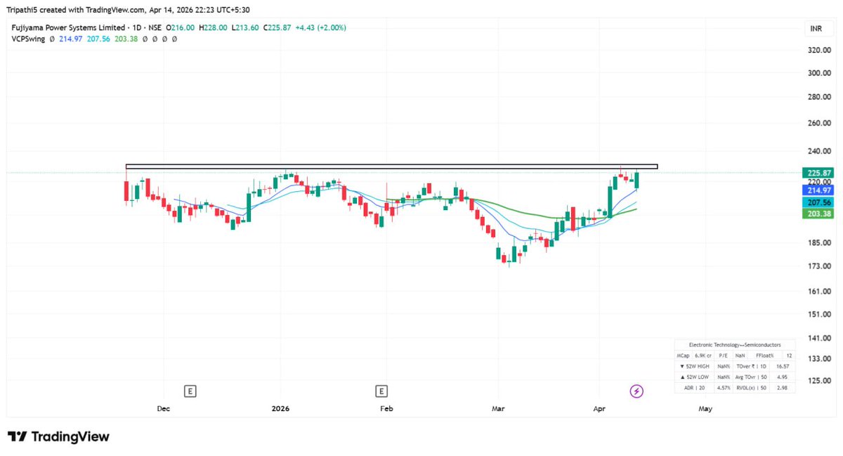The image size is (843, 456).
Task: Click the 185.00 price scale label
Action: click(819, 243)
